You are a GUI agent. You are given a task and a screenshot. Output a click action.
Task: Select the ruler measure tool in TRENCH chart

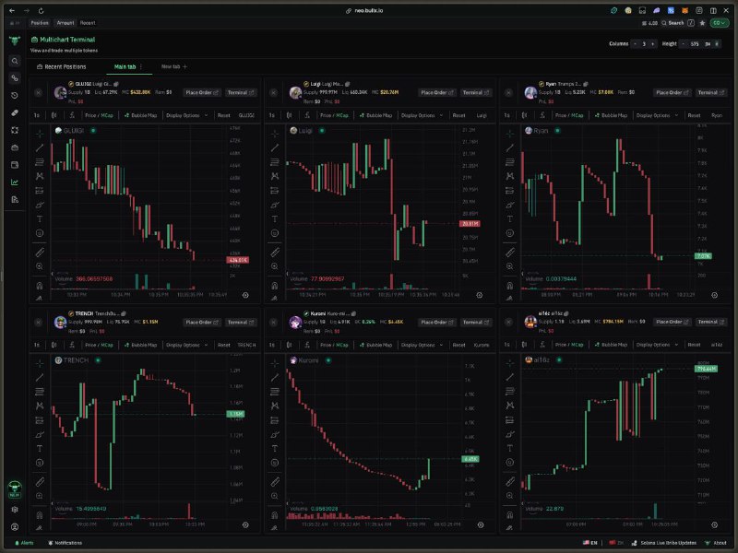coord(40,482)
